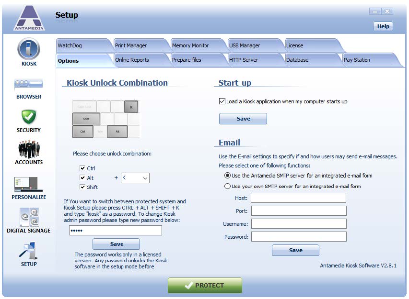409x299 pixels.
Task: Click the Ctrl key on keyboard image
Action: (x=82, y=132)
